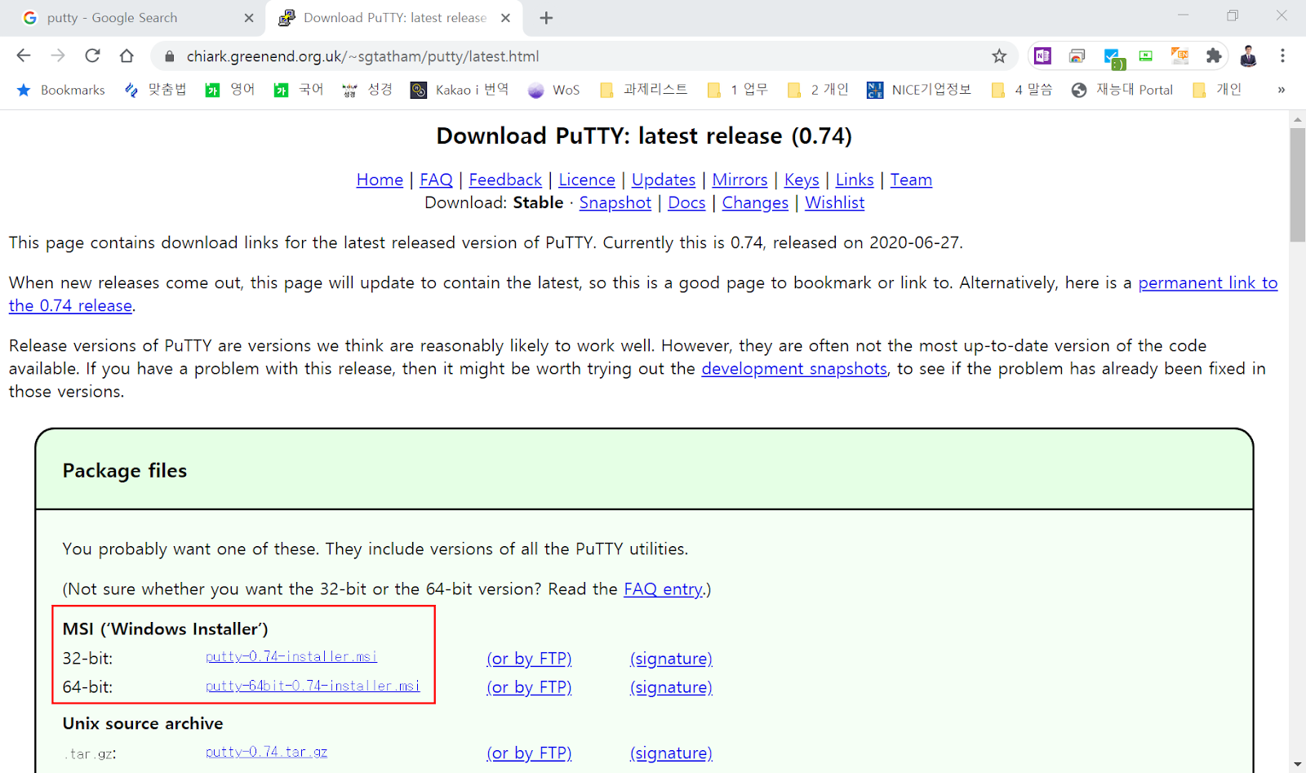
Task: Open the Chrome three-dot menu
Action: click(1282, 56)
